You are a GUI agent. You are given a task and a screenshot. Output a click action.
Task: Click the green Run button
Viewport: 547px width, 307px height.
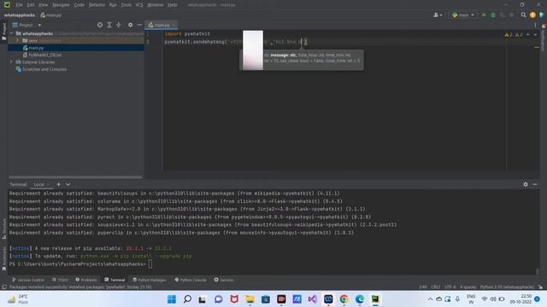pos(484,15)
